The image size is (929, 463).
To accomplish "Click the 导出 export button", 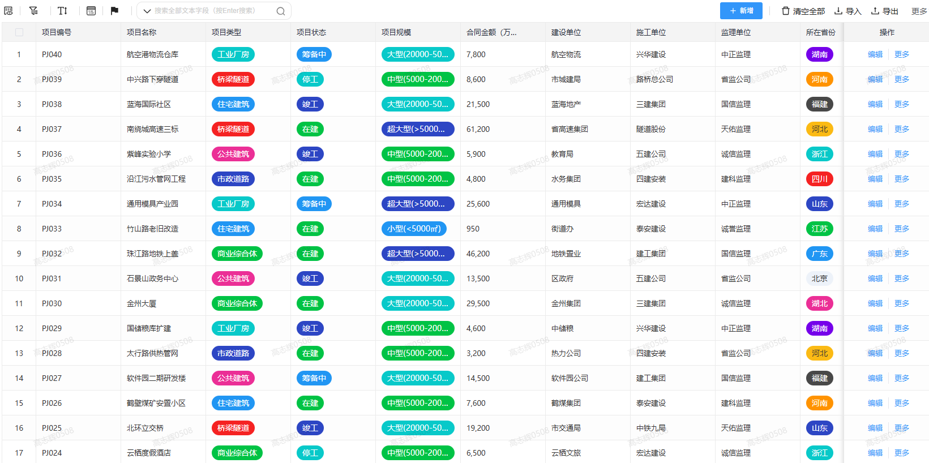I will point(885,11).
